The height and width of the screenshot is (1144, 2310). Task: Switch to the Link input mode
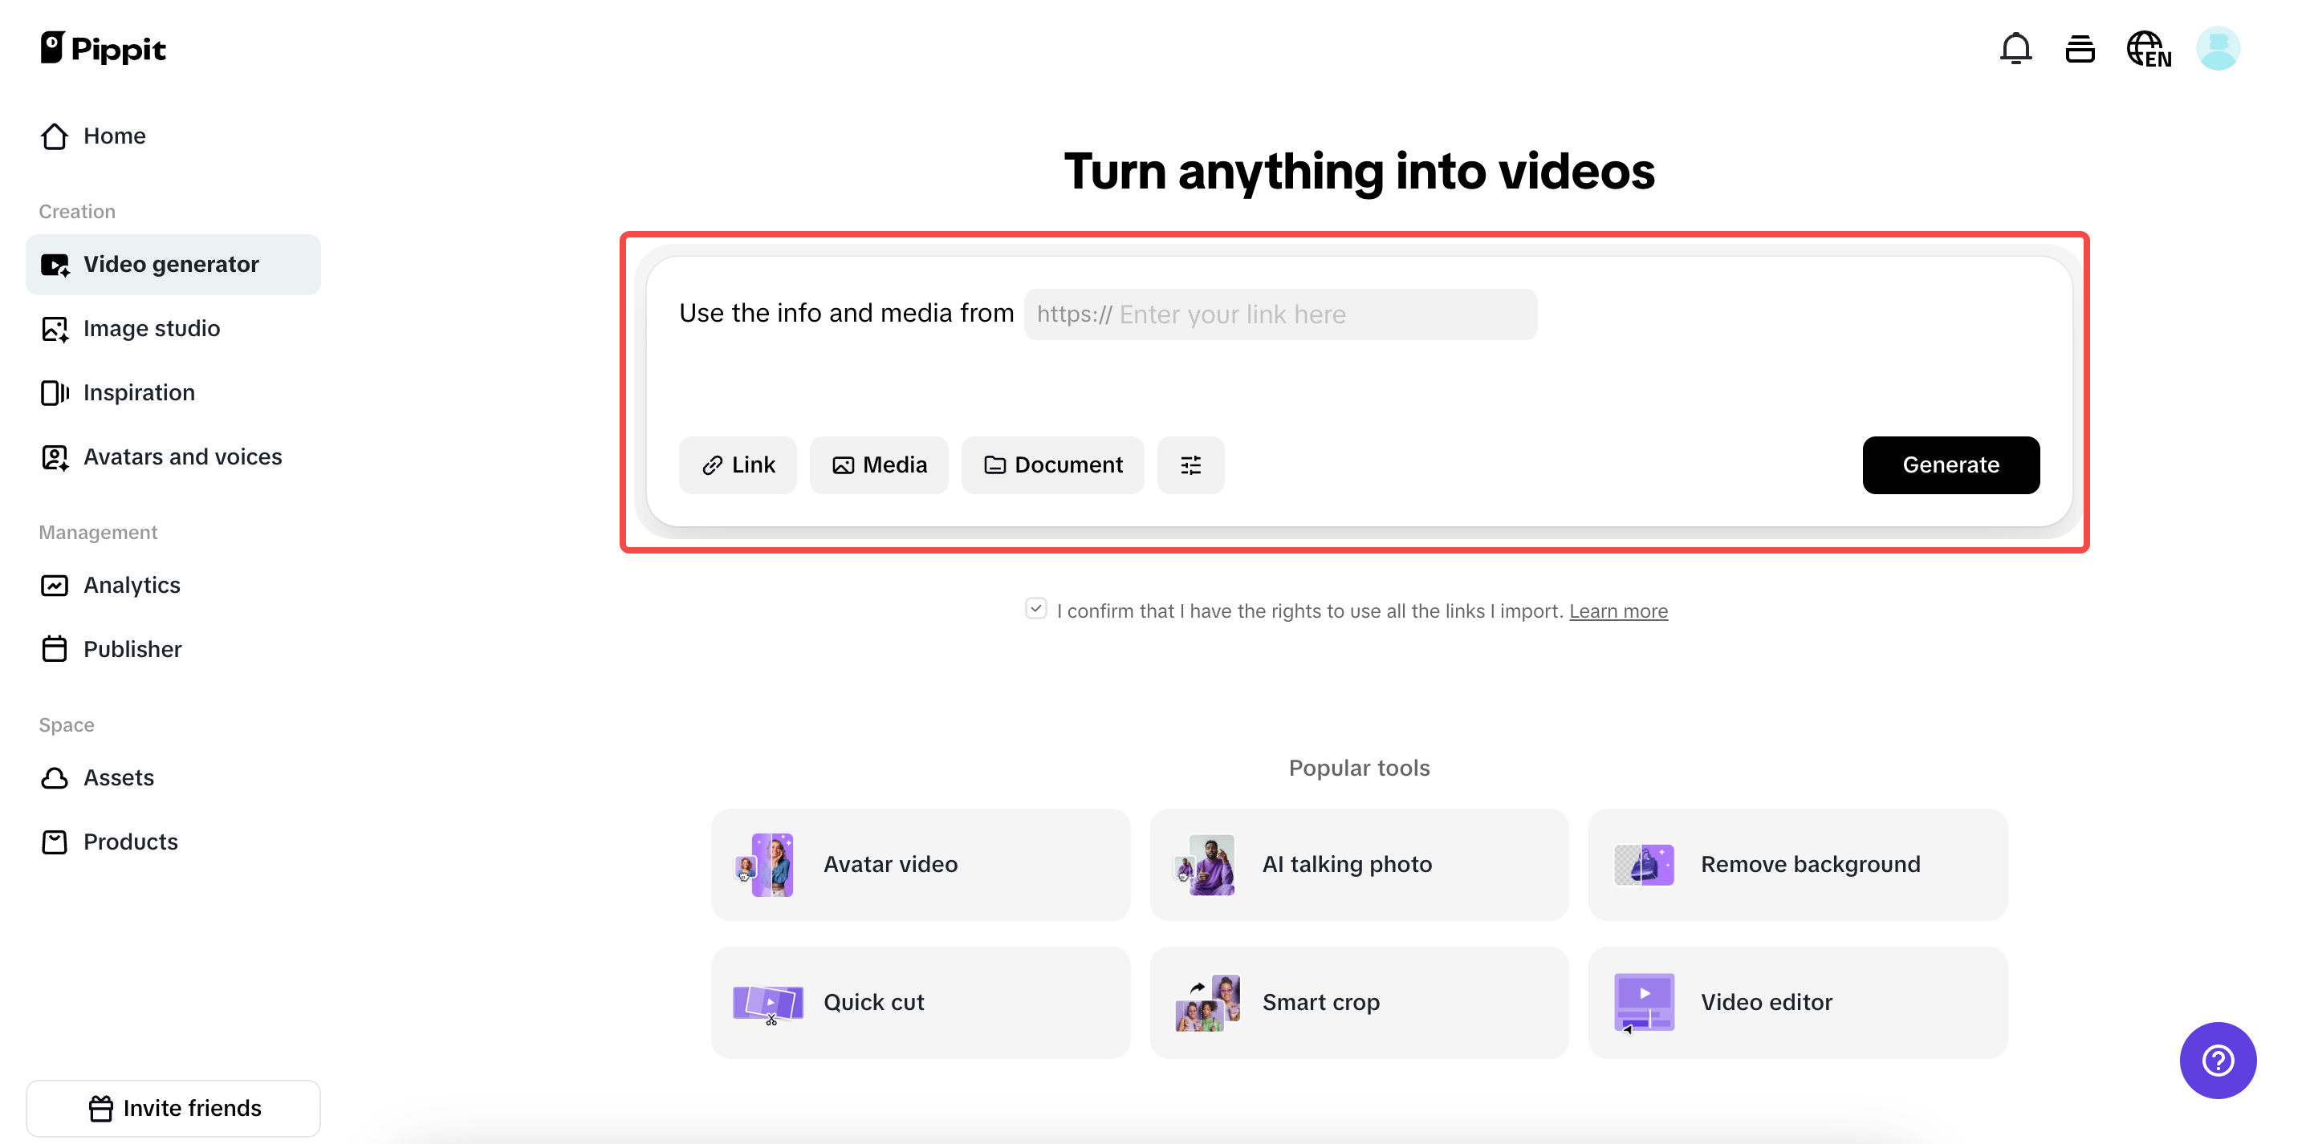[738, 464]
